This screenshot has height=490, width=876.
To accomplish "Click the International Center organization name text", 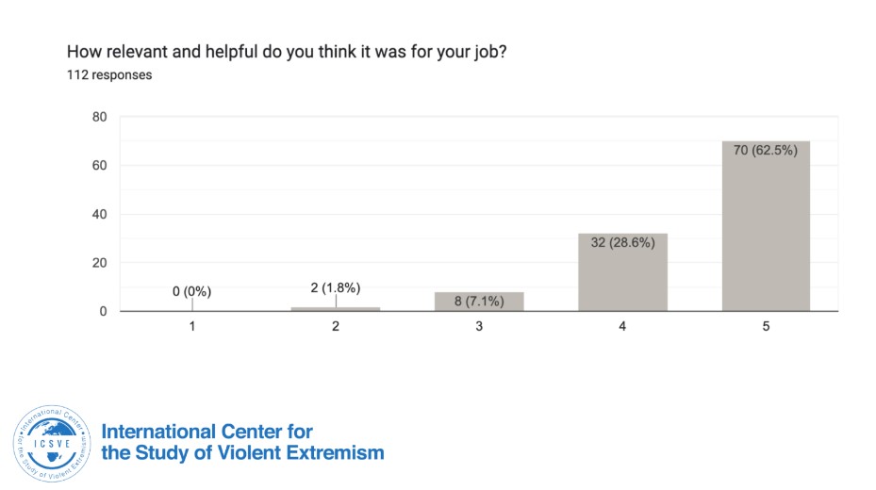I will 242,442.
